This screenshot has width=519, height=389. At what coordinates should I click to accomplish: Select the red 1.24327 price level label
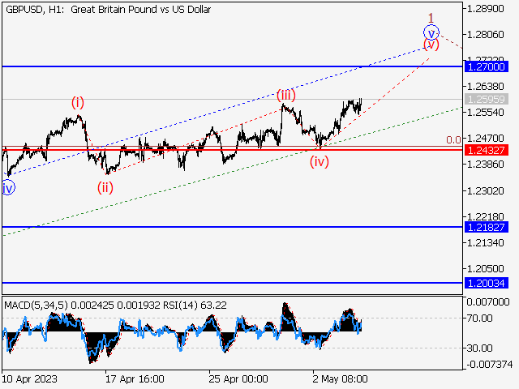[x=487, y=150]
